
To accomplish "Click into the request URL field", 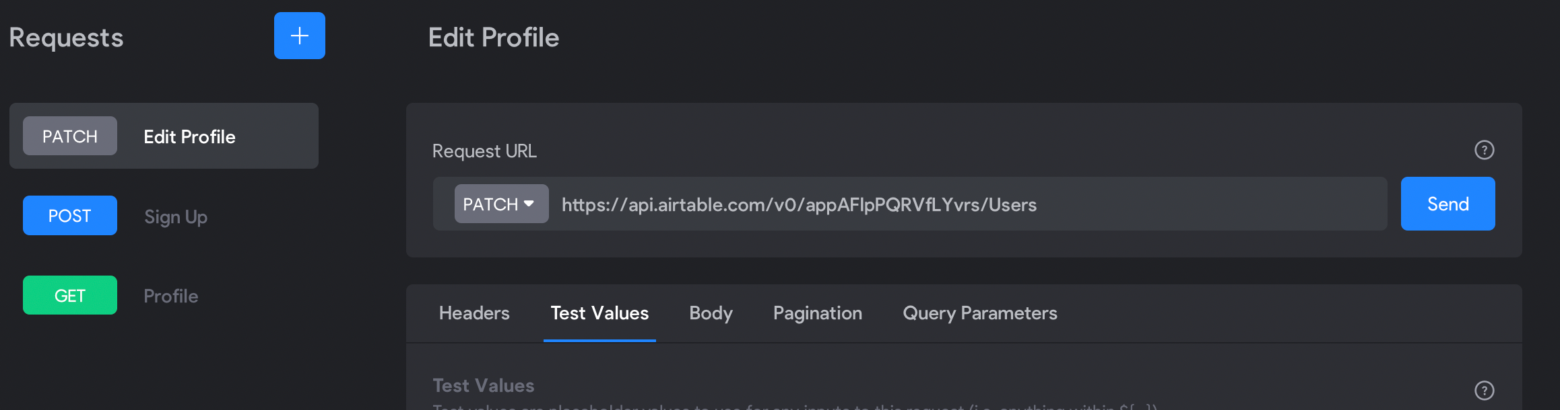I will (967, 204).
